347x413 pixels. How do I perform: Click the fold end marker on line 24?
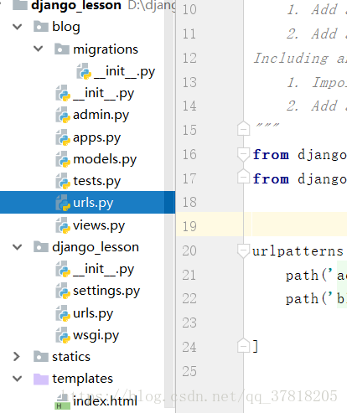coord(243,345)
